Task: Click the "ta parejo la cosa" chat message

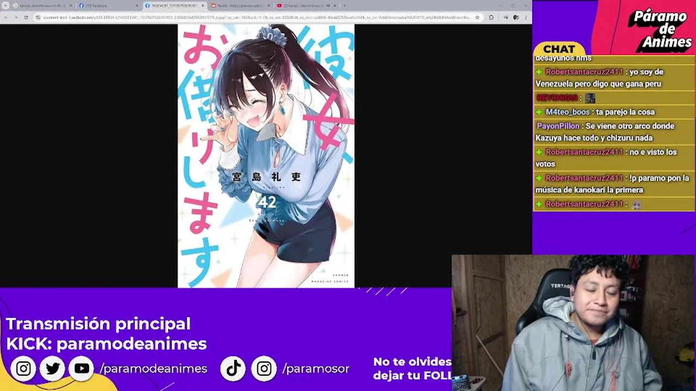Action: coord(625,112)
